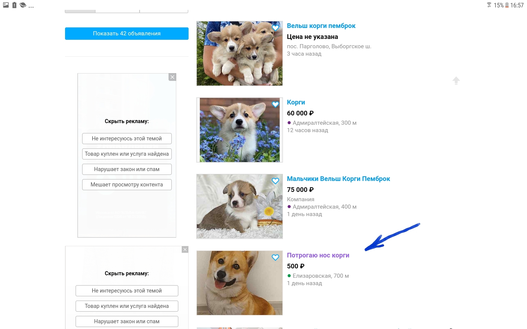Image resolution: width=527 pixels, height=329 pixels.
Task: Favorite the Вельш корги пемброк listing heart
Action: pyautogui.click(x=275, y=28)
